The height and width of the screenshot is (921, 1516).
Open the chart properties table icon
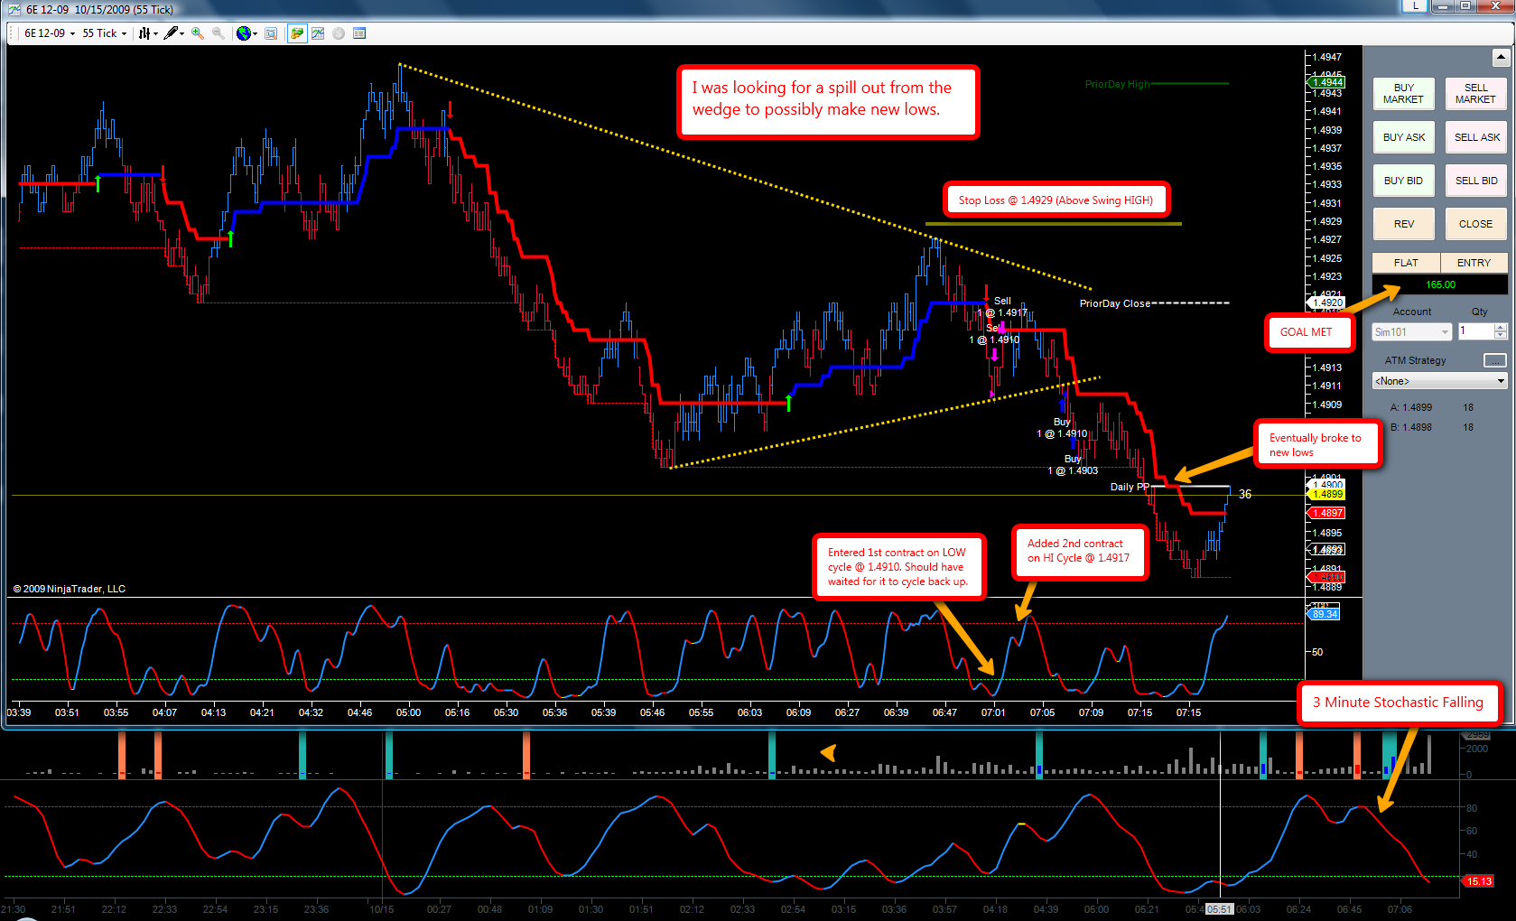[x=359, y=33]
